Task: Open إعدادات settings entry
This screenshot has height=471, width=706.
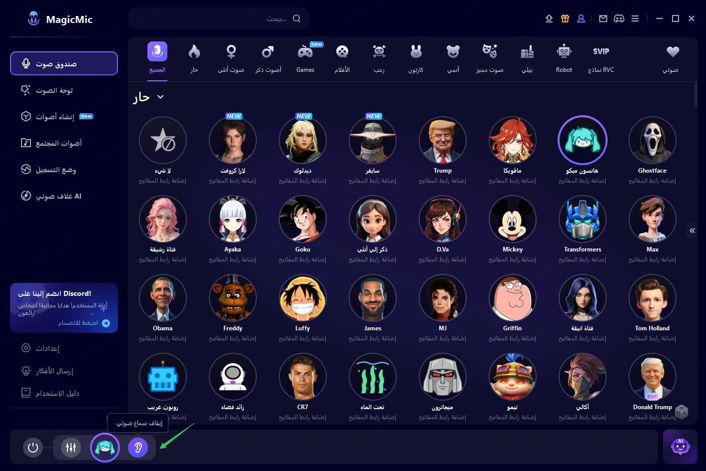Action: [40, 348]
